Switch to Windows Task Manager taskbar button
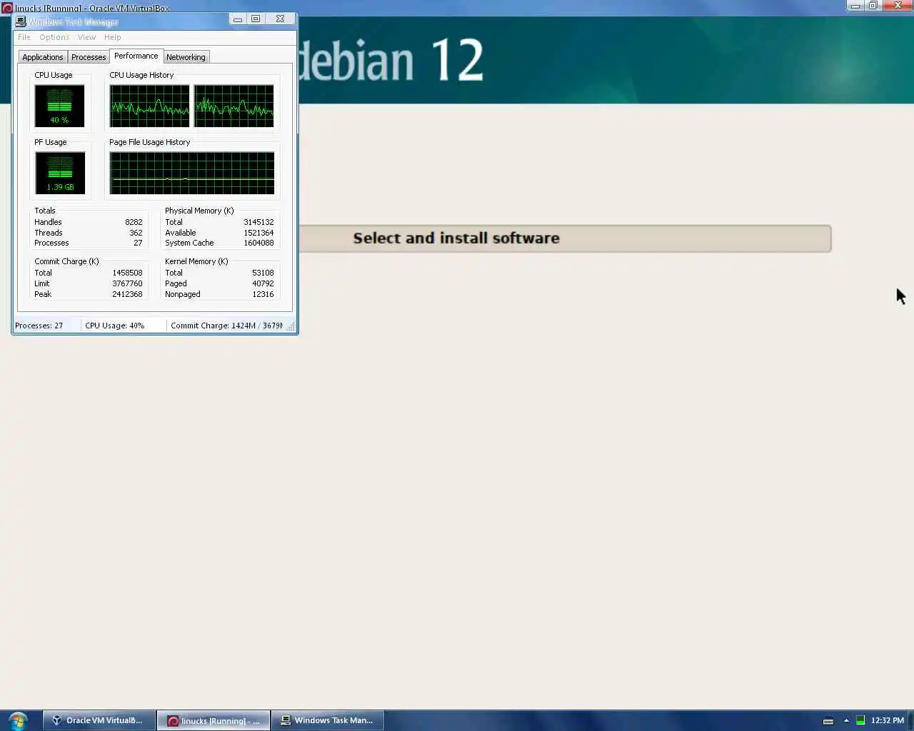 [x=328, y=720]
